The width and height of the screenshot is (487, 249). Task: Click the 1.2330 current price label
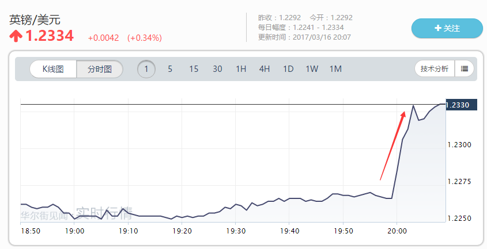[x=462, y=105]
